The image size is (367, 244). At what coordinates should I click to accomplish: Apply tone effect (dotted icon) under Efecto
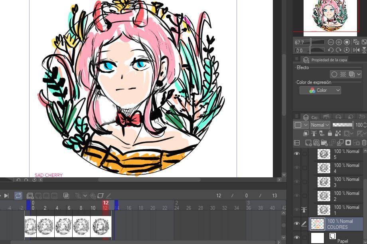tap(343, 74)
